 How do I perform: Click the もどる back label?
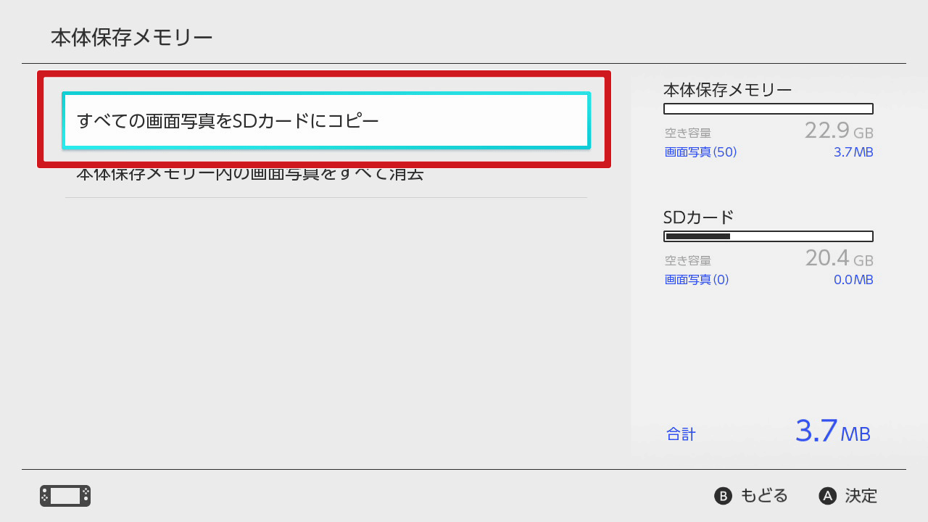pyautogui.click(x=763, y=496)
